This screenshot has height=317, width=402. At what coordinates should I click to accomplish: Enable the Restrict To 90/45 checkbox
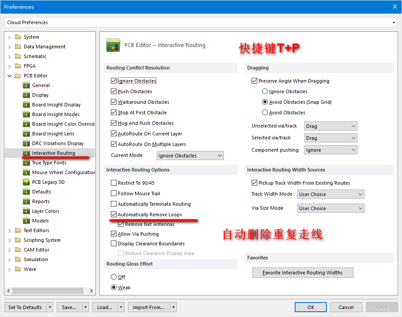coord(114,183)
